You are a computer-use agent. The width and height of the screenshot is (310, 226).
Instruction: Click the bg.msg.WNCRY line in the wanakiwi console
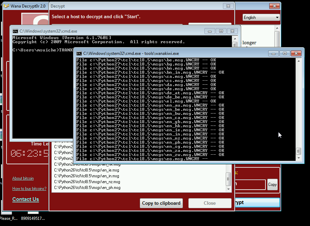point(146,64)
